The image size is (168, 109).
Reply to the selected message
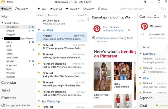coord(42,9)
